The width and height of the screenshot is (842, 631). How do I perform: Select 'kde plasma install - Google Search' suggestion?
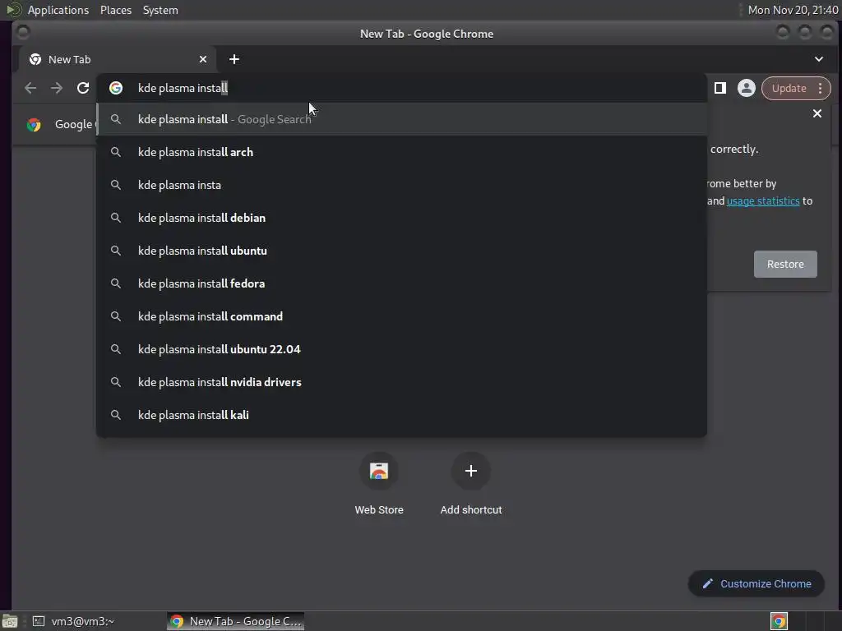[x=401, y=119]
